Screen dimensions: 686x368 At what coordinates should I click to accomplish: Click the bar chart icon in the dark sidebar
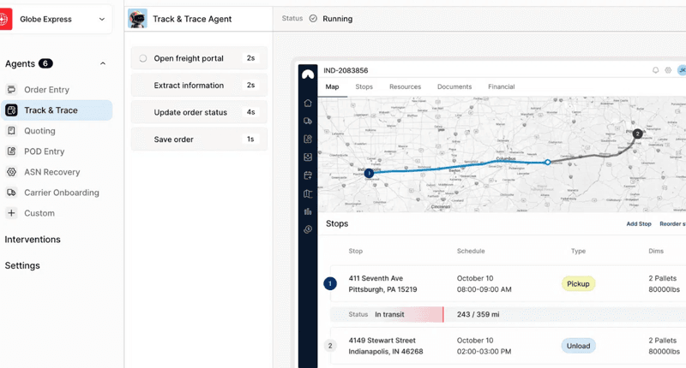point(308,211)
